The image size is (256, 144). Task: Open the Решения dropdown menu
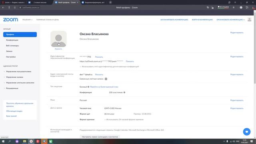27,20
